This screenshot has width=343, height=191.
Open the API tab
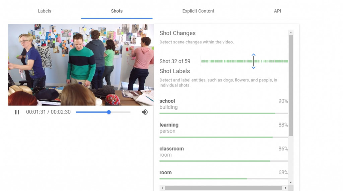click(x=277, y=11)
